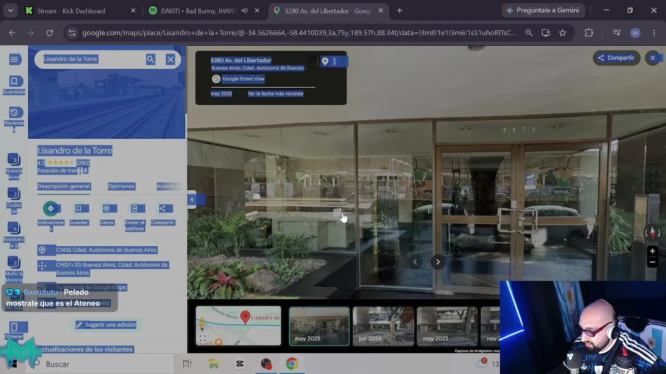This screenshot has height=374, width=666.
Task: Go back in browser history
Action: [12, 33]
